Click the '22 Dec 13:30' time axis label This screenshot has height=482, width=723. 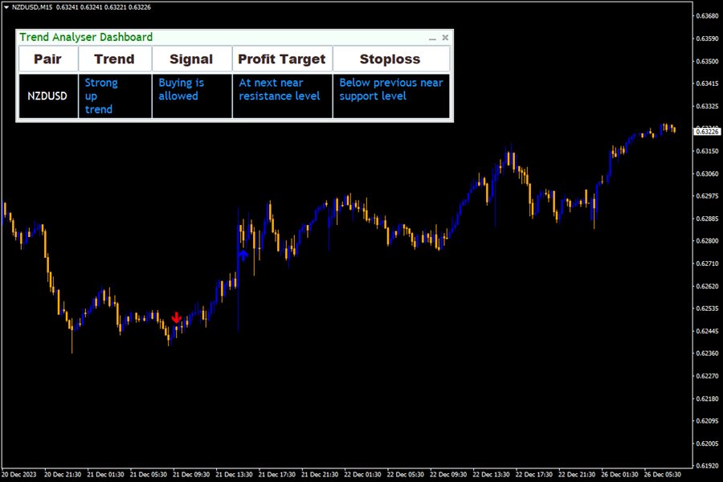[491, 474]
